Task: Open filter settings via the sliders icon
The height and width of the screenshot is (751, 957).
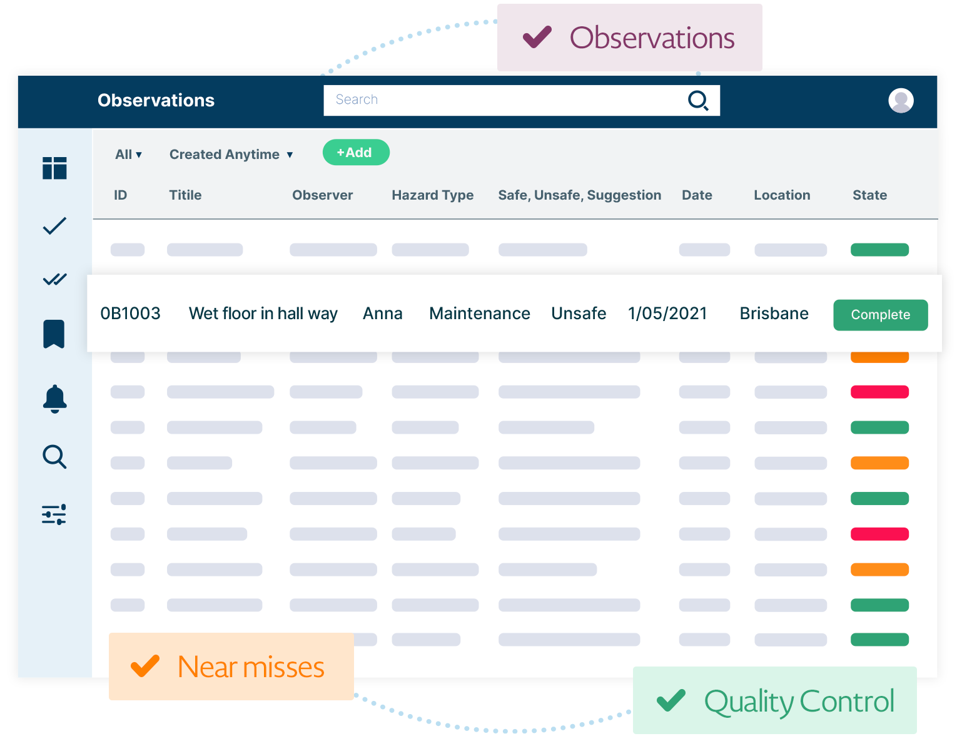Action: (x=54, y=514)
